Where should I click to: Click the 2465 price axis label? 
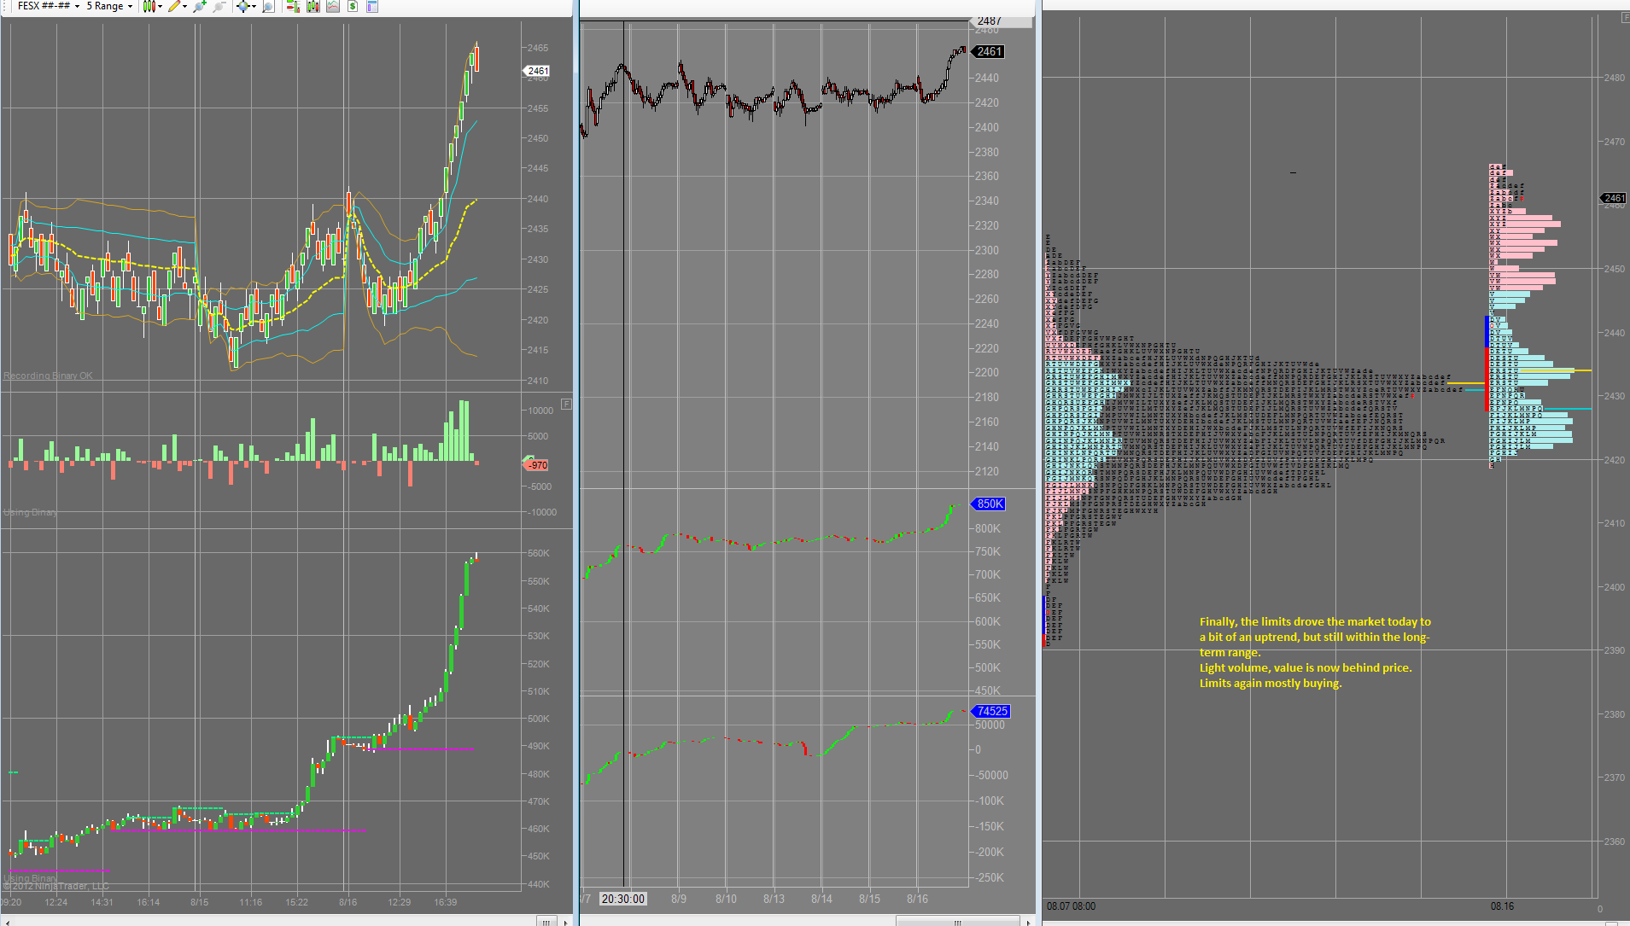(538, 48)
